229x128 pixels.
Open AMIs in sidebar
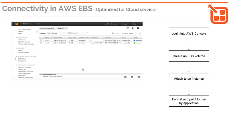click(20, 50)
